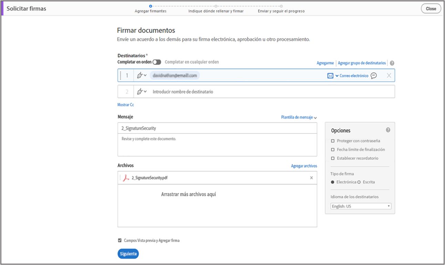The image size is (445, 265).
Task: Click the private message speech bubble icon
Action: (x=373, y=76)
